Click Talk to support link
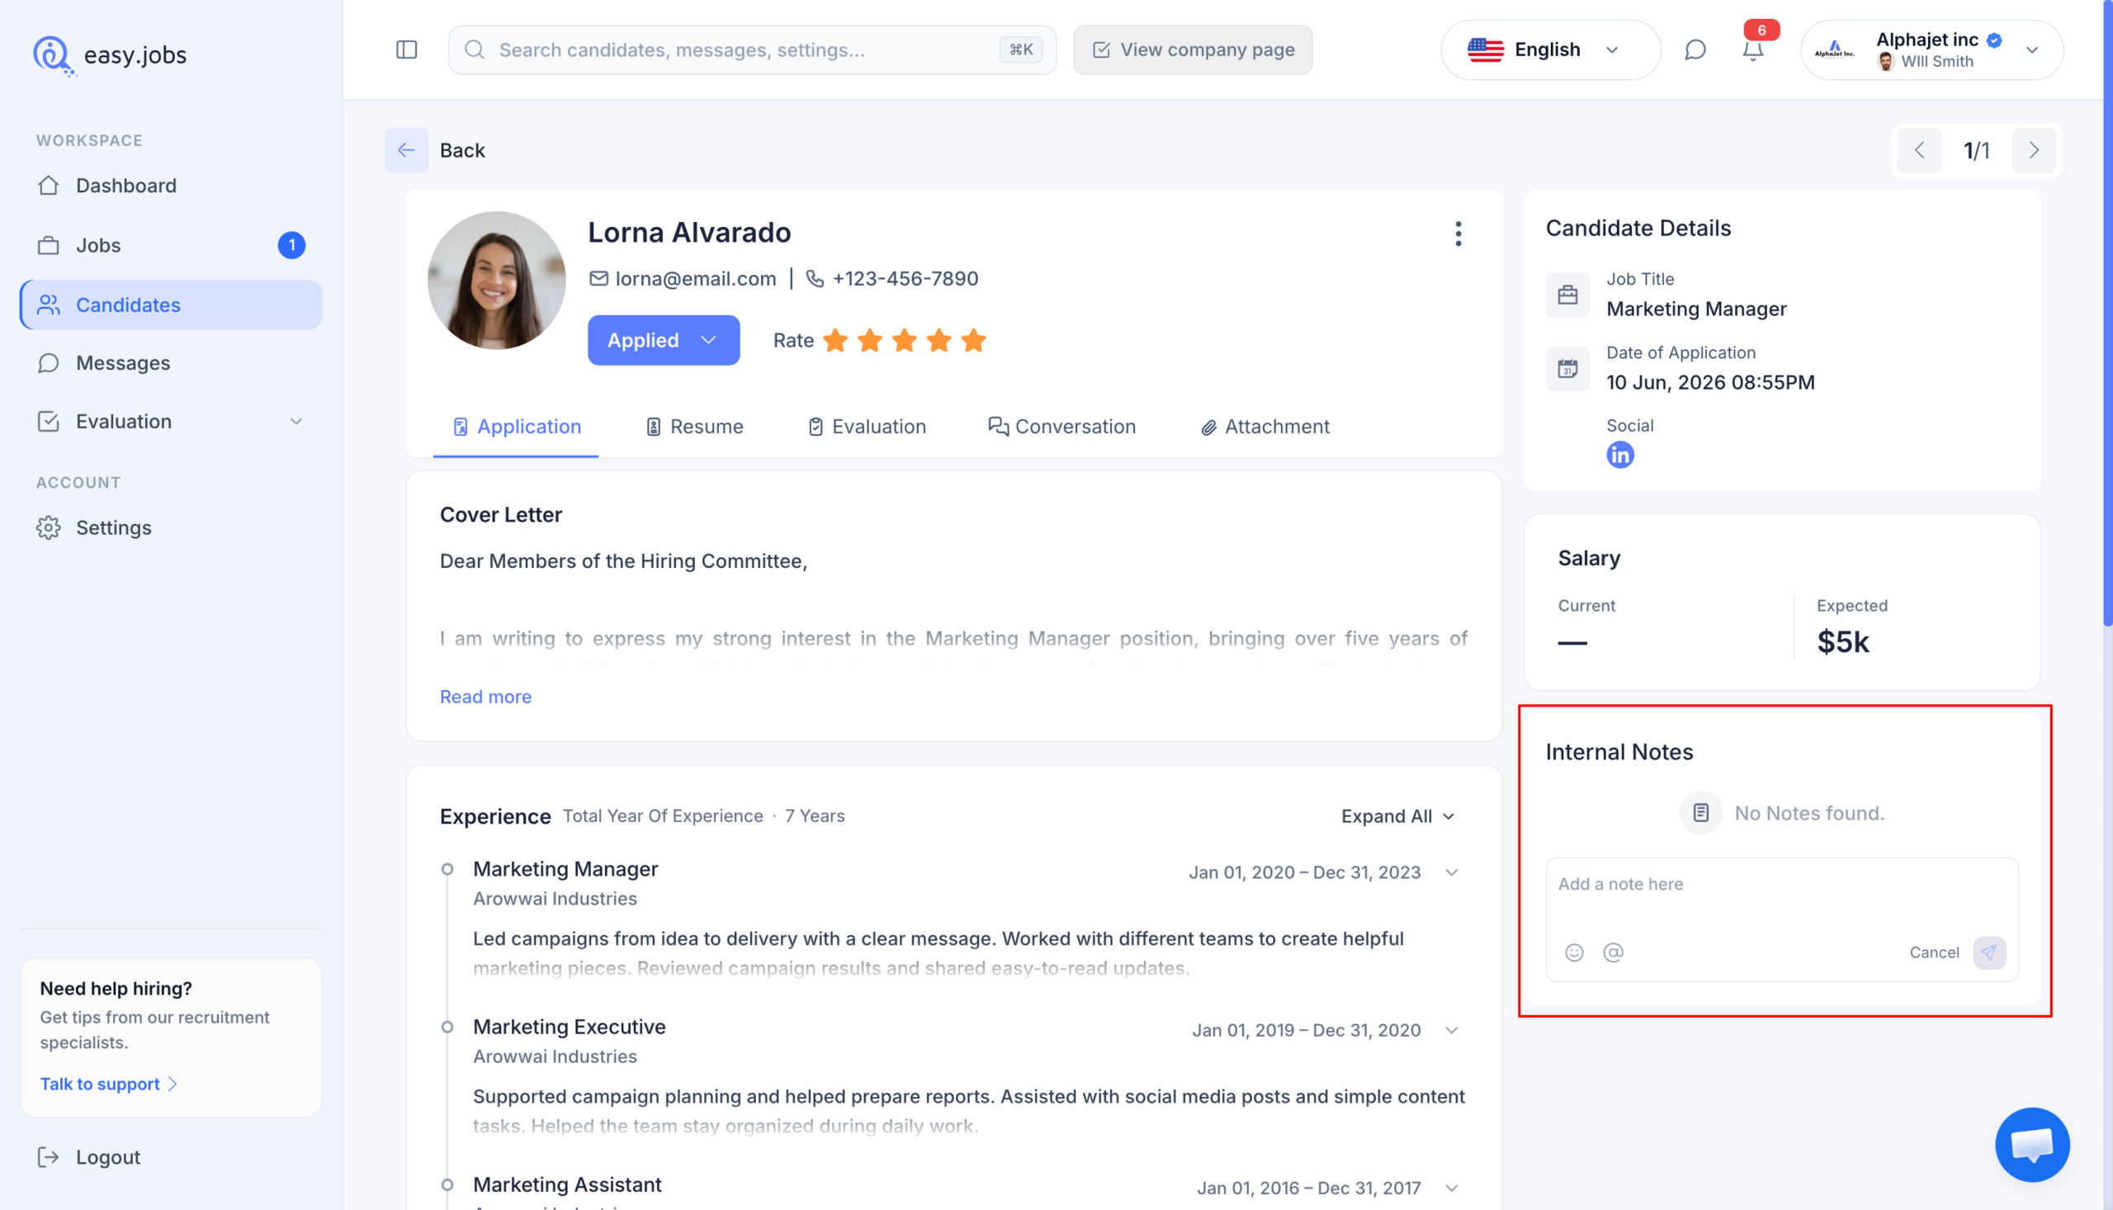The height and width of the screenshot is (1210, 2113). (x=108, y=1084)
